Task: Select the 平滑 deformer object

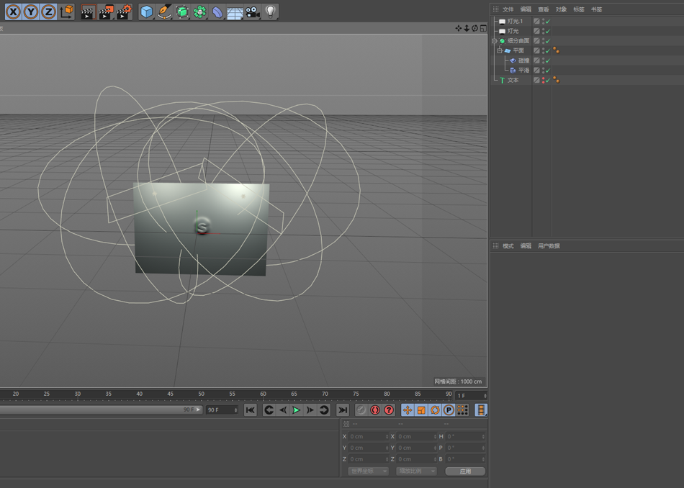Action: tap(524, 71)
